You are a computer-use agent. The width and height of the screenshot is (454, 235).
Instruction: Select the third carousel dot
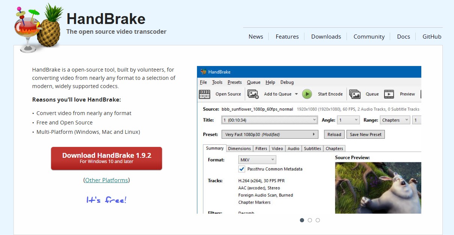[318, 220]
